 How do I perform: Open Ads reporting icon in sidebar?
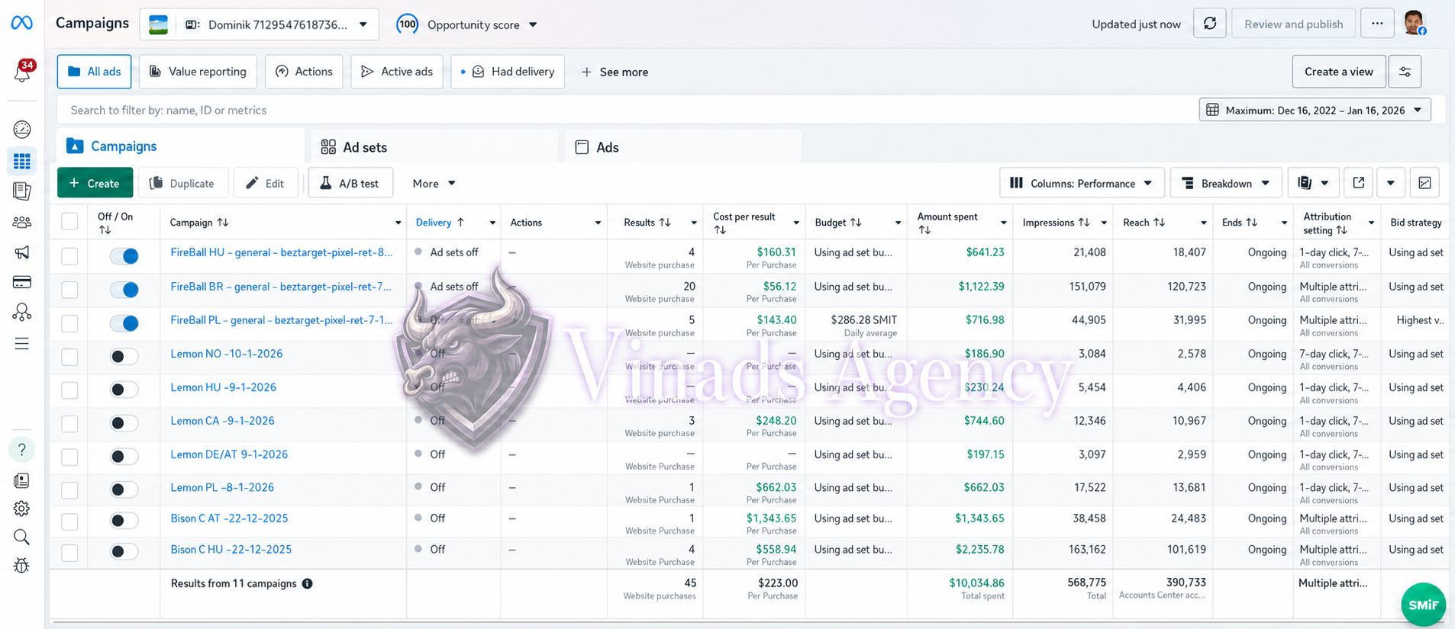(22, 191)
